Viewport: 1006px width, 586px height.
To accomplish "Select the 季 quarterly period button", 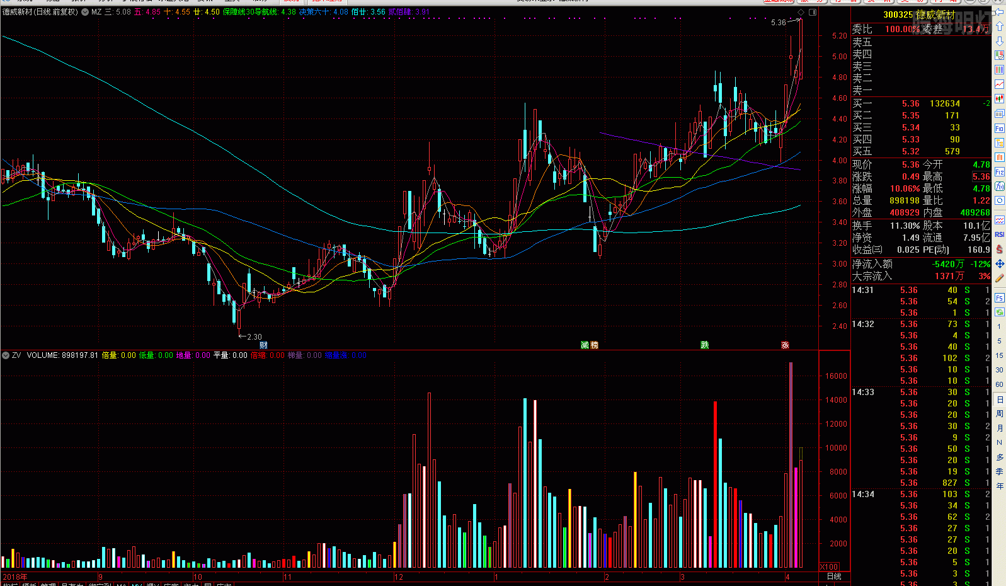I will point(999,471).
